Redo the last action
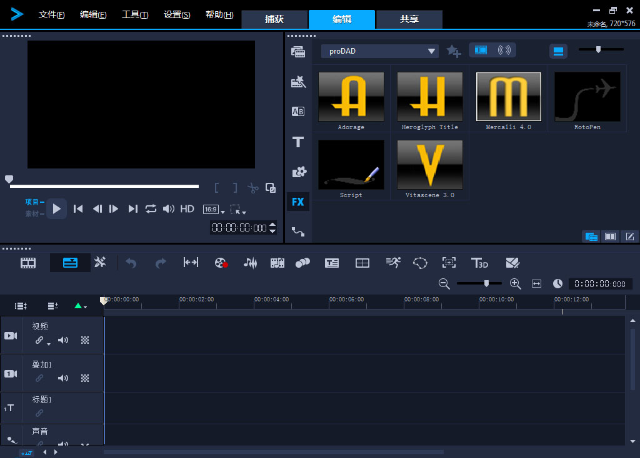640x458 pixels. pos(161,263)
